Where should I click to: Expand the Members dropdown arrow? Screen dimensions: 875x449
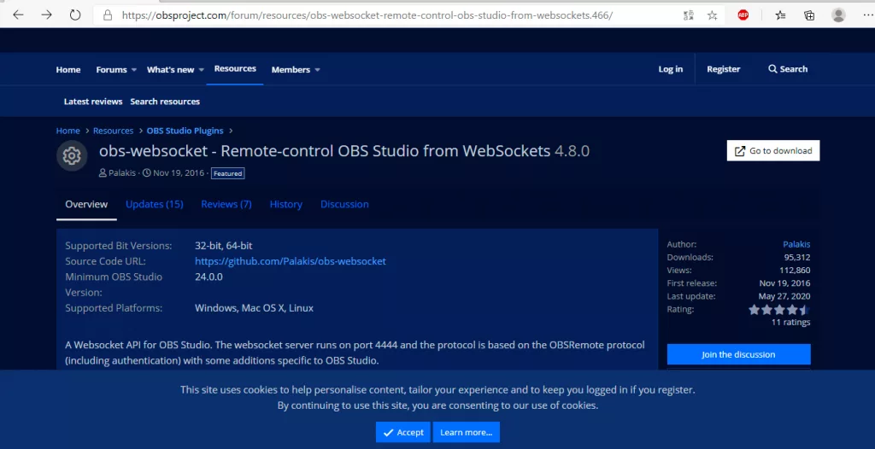pos(318,70)
